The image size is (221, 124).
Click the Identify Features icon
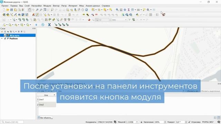(117, 10)
